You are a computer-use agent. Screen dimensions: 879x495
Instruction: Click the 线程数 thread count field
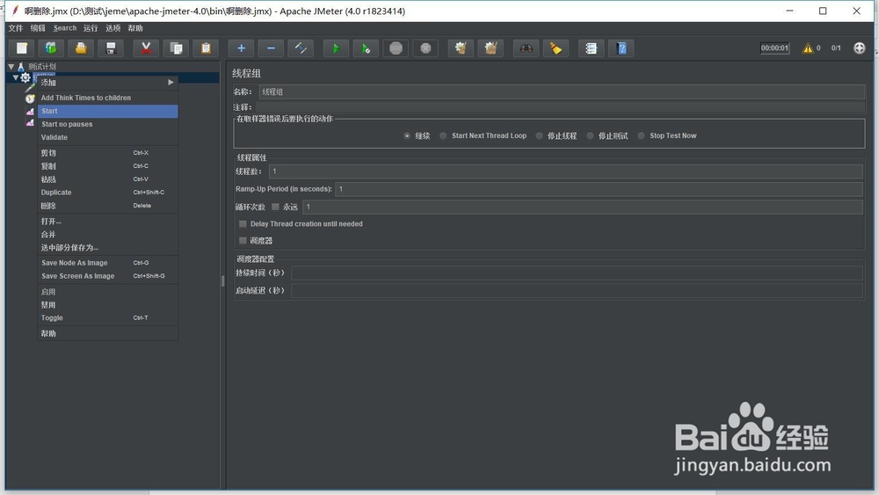click(565, 171)
